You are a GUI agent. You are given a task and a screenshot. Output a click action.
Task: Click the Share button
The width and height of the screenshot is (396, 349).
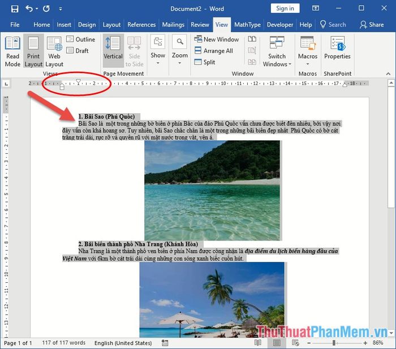pos(372,24)
